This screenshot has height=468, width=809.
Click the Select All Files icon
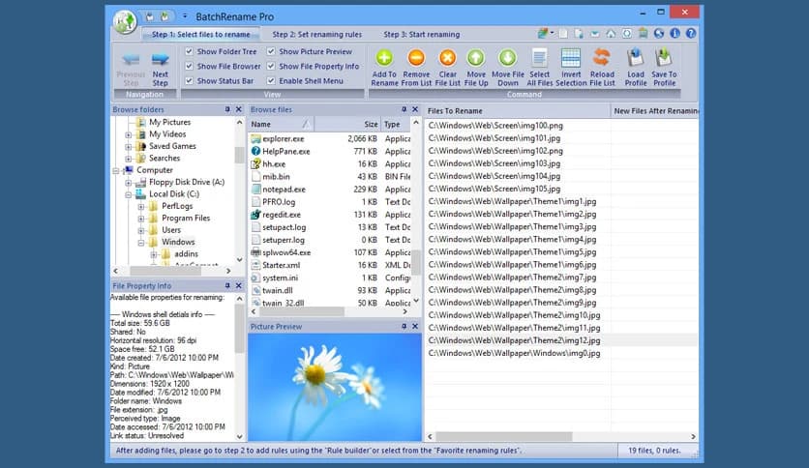tap(540, 58)
